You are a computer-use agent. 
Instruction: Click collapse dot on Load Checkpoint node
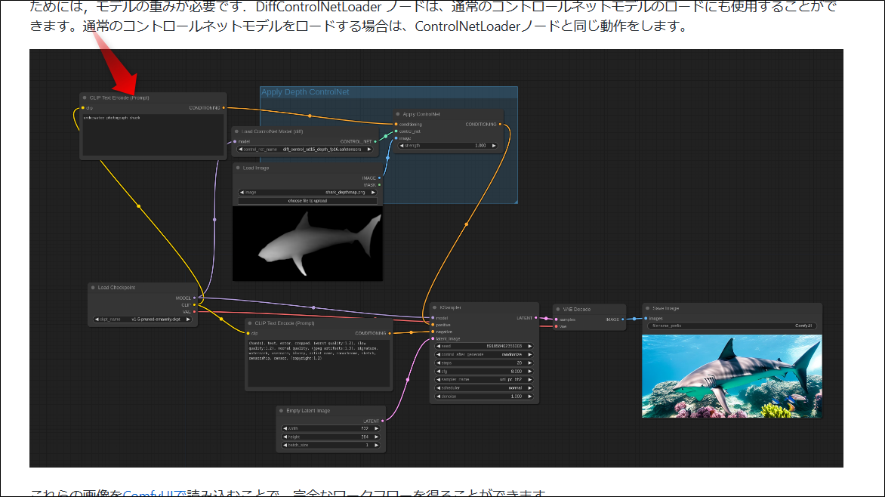pos(93,288)
